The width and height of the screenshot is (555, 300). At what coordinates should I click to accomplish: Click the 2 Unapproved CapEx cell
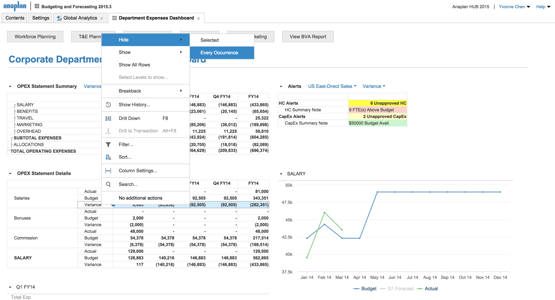click(378, 116)
